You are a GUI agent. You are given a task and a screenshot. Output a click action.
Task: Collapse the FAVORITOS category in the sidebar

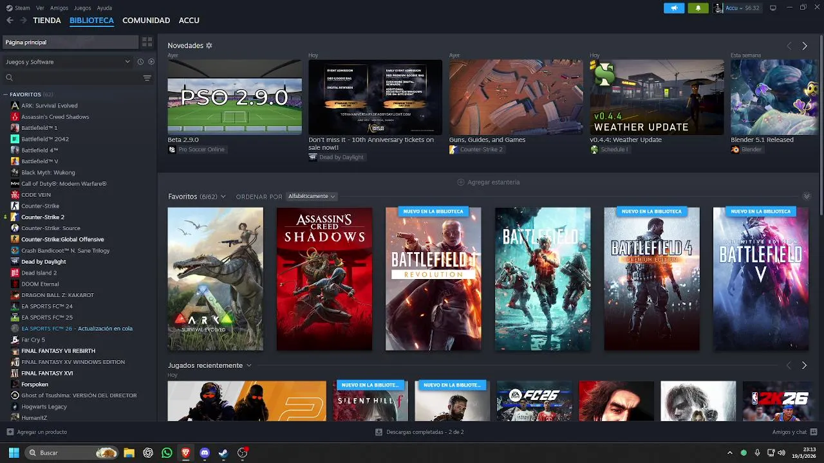5,95
